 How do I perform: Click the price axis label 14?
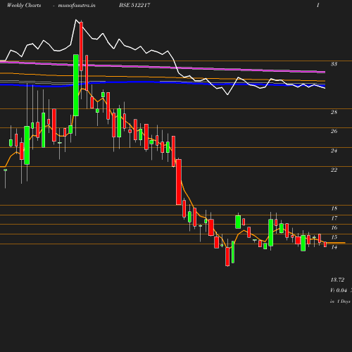coord(334,247)
